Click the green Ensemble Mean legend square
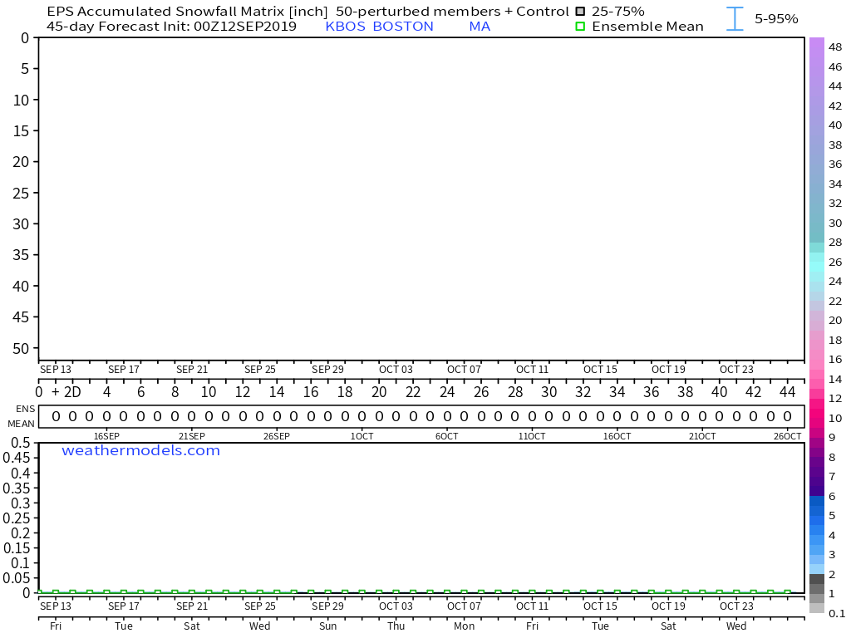This screenshot has height=638, width=851. pyautogui.click(x=580, y=26)
